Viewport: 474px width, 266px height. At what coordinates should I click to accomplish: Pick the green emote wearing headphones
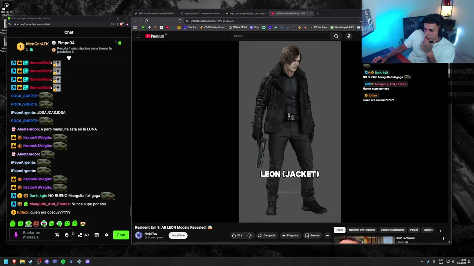tap(29, 224)
